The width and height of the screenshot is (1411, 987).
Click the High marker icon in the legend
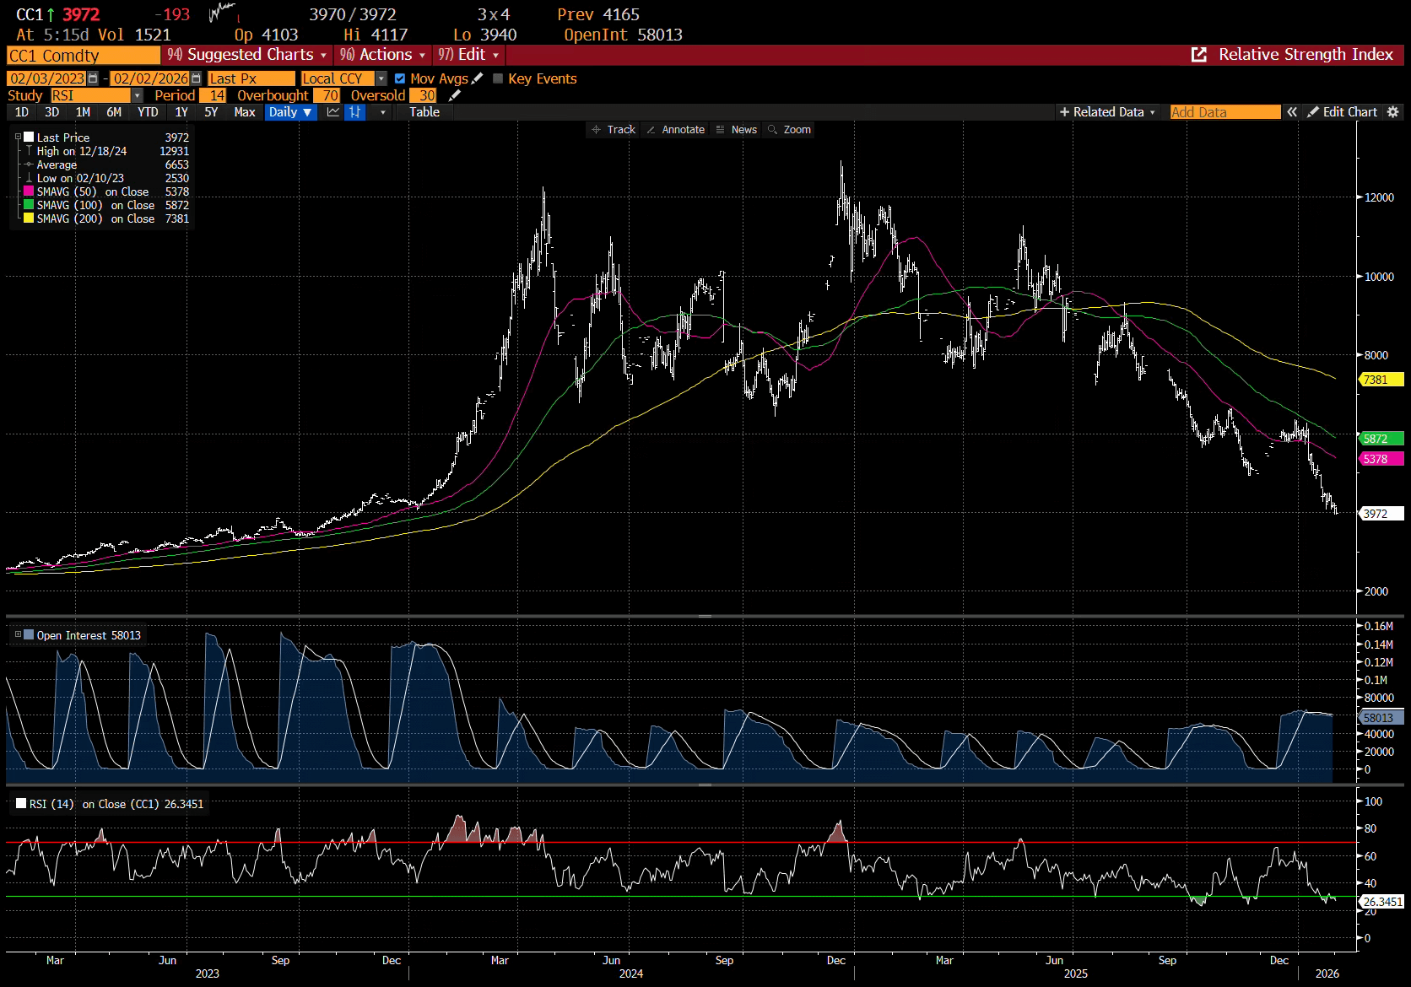coord(29,151)
